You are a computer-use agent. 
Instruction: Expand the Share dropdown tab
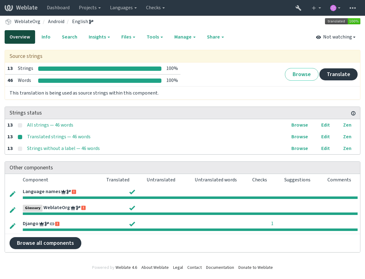[215, 37]
